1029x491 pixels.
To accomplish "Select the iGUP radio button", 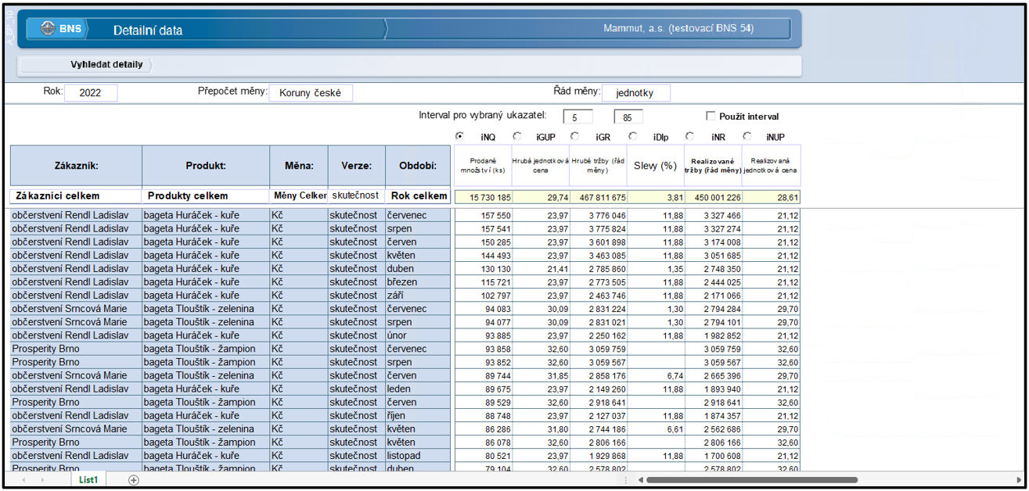I will point(517,136).
